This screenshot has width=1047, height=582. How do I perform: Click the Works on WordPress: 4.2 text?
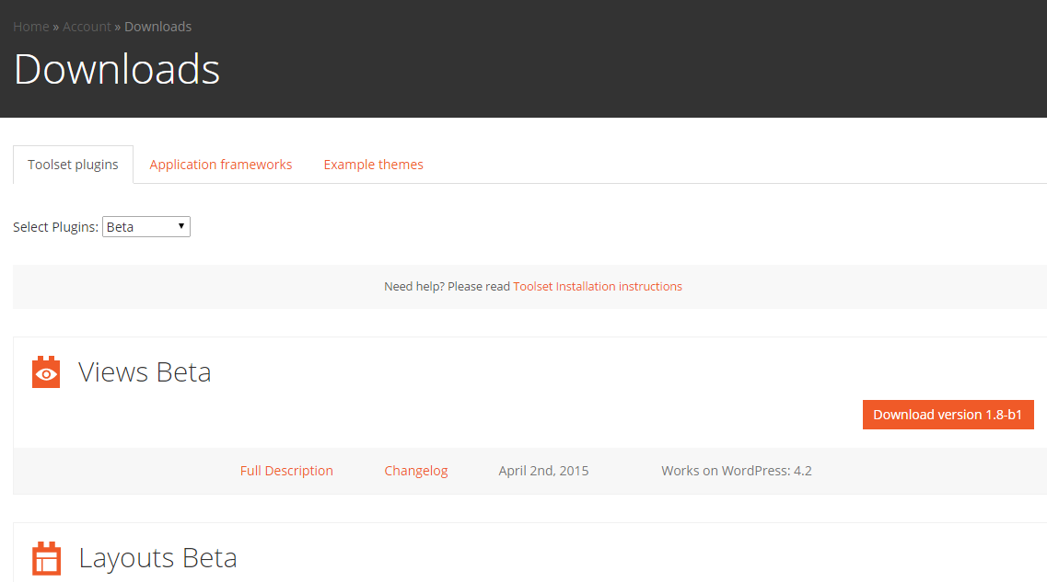click(737, 471)
